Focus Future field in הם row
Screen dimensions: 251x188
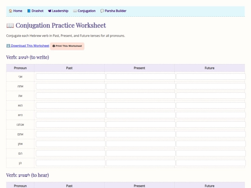(211, 154)
